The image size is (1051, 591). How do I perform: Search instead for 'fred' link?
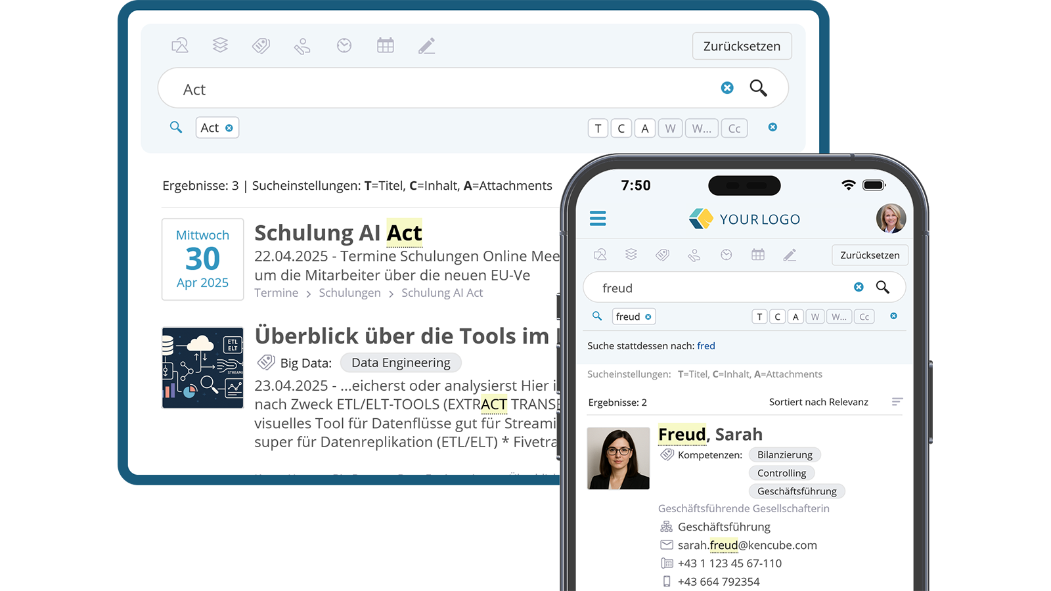point(706,345)
